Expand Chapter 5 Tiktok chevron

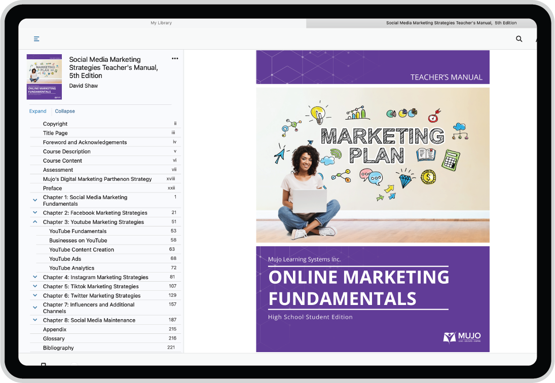[35, 286]
